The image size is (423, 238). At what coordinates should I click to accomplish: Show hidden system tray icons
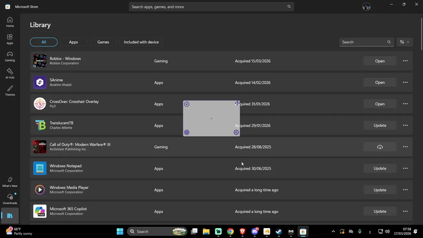click(x=333, y=231)
